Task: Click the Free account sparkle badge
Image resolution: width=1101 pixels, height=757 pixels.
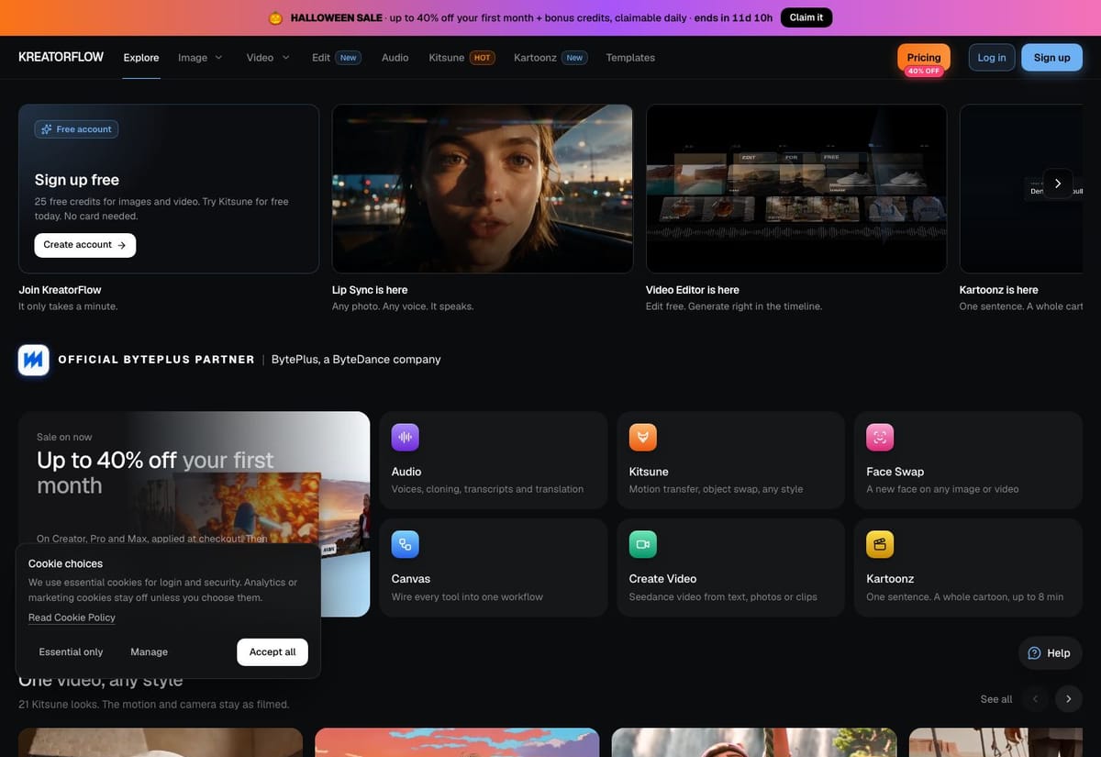Action: 76,129
